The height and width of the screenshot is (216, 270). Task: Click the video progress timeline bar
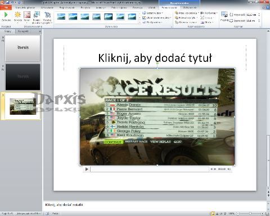pos(150,169)
